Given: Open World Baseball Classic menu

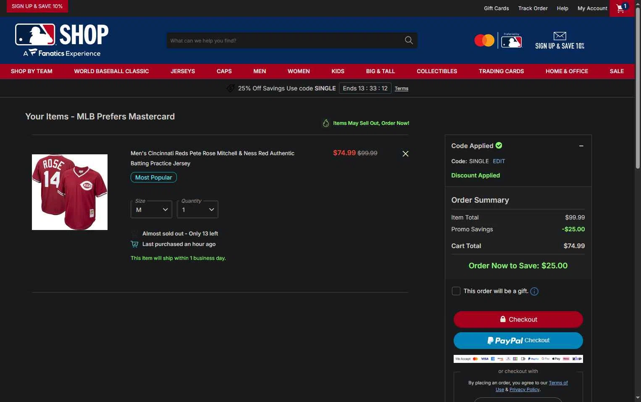Looking at the screenshot, I should (111, 71).
